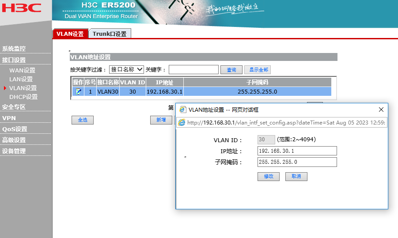Viewport: 398px width, 238px height.
Task: Open QoS设置 in the sidebar
Action: (15, 129)
